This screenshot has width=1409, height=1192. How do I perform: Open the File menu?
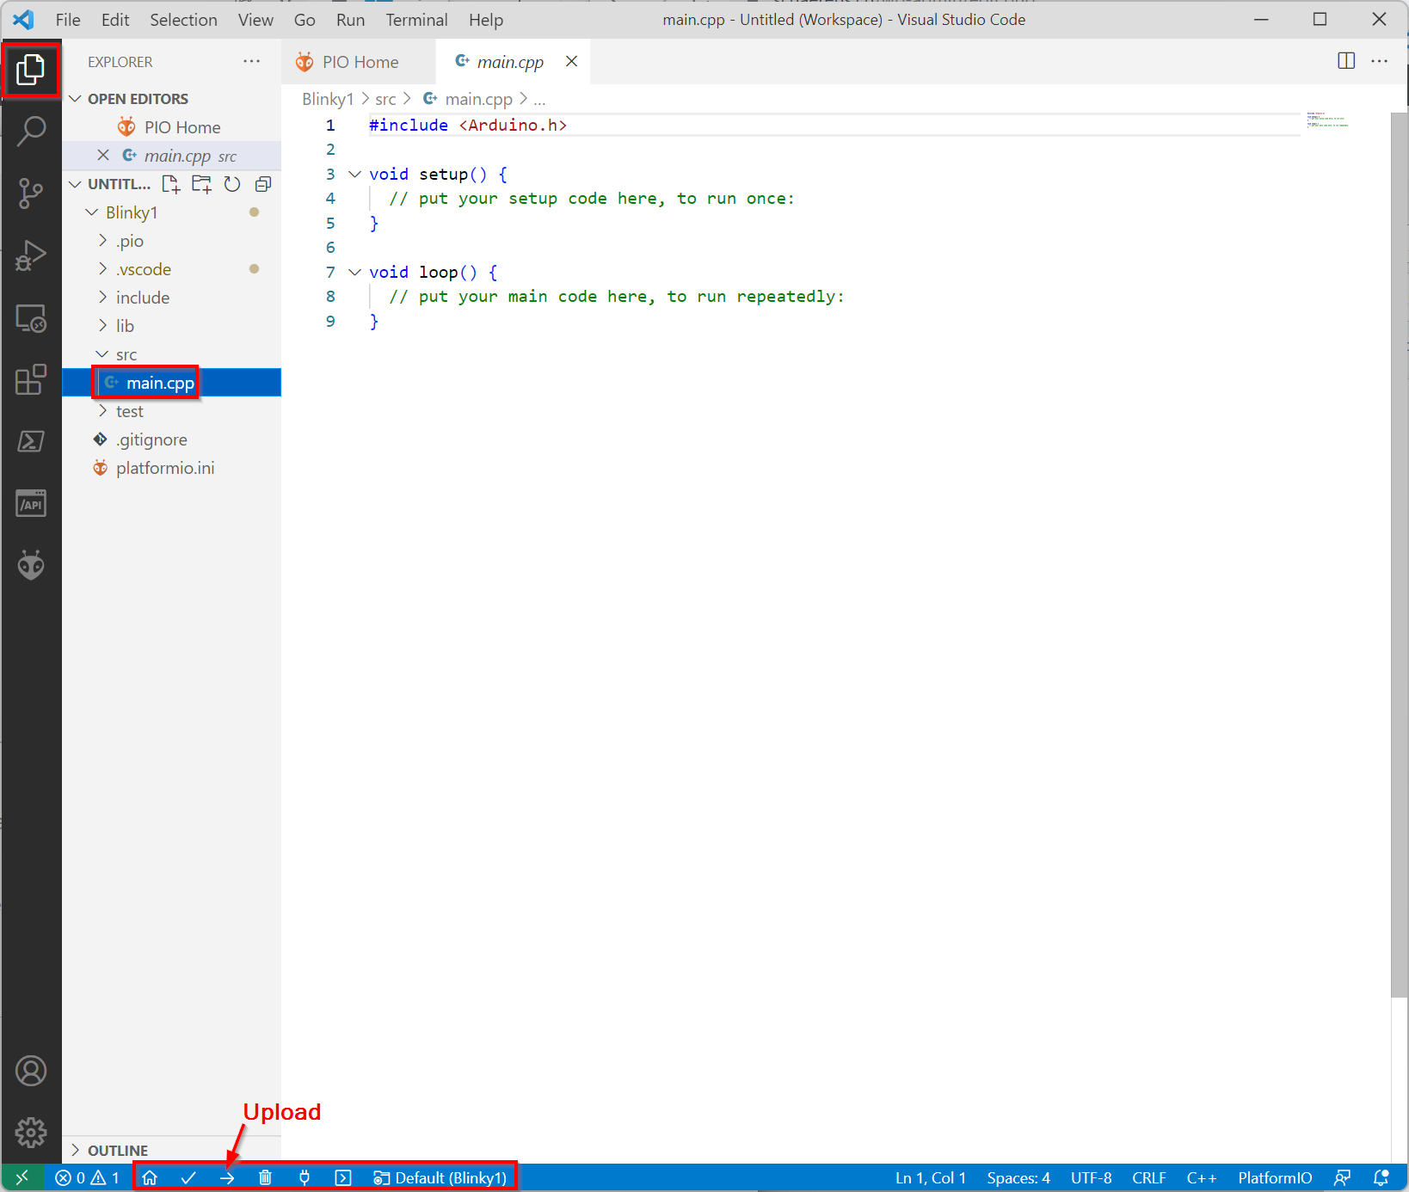tap(68, 20)
